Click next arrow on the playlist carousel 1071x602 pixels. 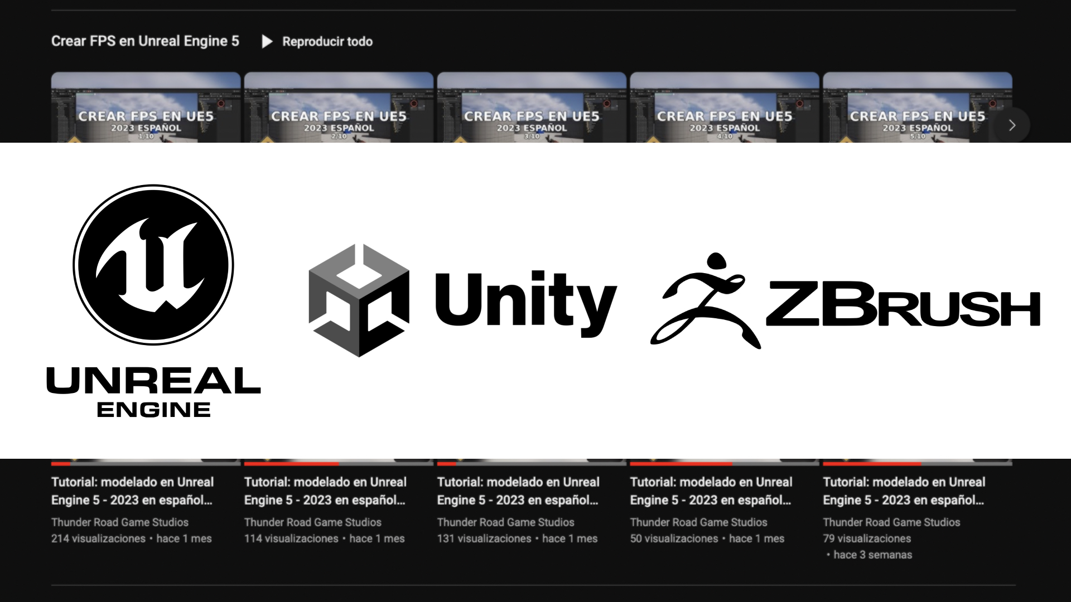[1012, 125]
